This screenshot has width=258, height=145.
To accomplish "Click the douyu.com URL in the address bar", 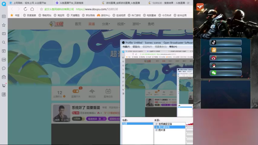I will coord(97,9).
